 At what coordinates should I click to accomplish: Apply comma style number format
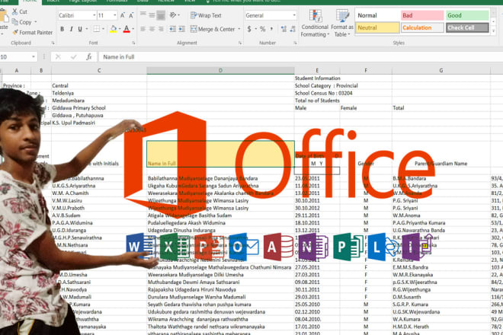[x=272, y=29]
